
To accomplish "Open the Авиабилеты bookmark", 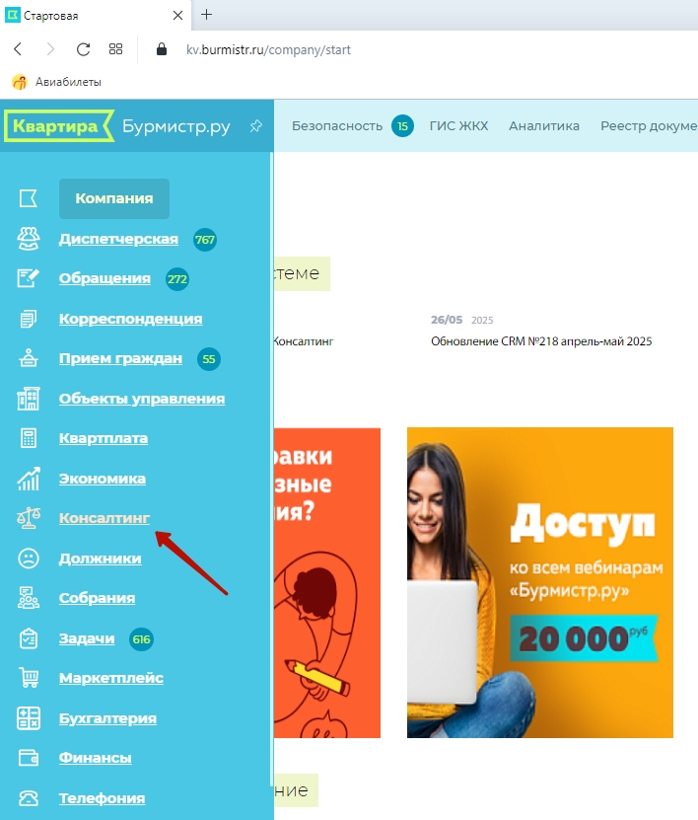I will click(56, 82).
